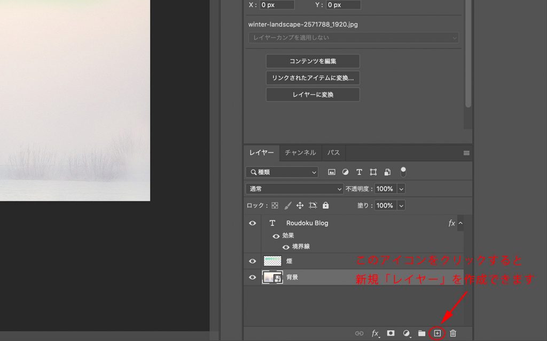Open the 種類 filter type dropdown
The width and height of the screenshot is (547, 341).
[282, 172]
